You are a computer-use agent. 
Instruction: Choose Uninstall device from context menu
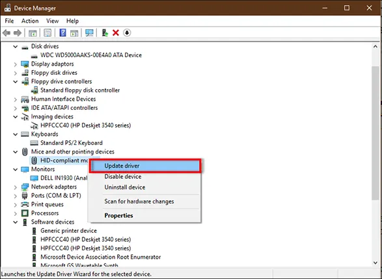click(145, 187)
